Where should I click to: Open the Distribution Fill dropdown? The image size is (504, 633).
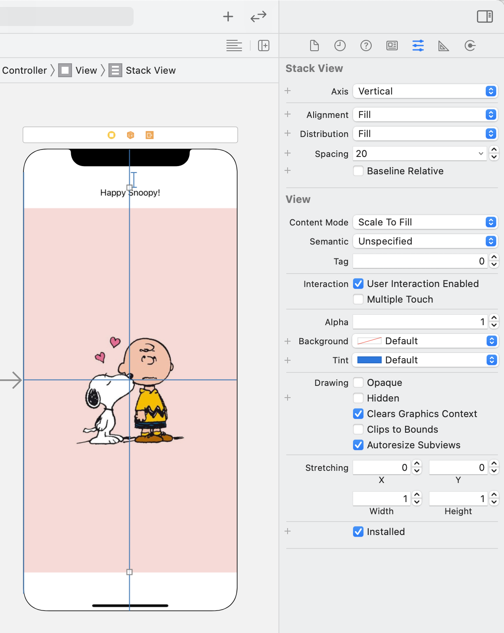tap(425, 134)
